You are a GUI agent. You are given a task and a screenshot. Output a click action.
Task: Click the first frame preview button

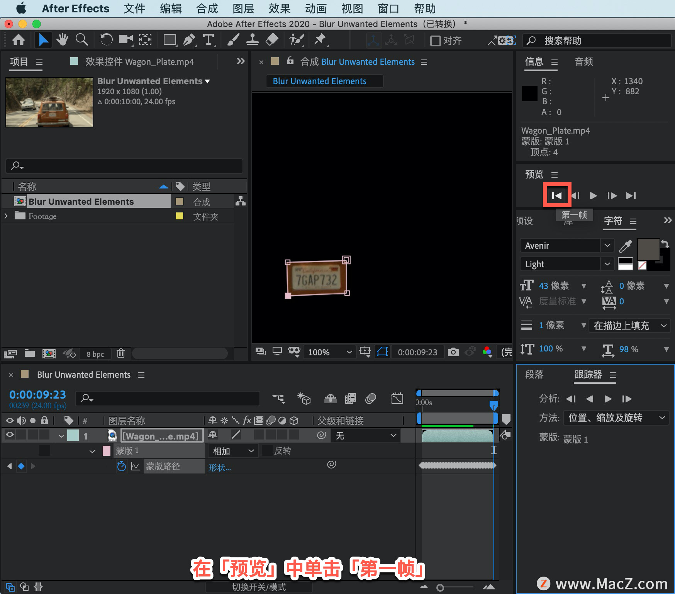(x=557, y=195)
